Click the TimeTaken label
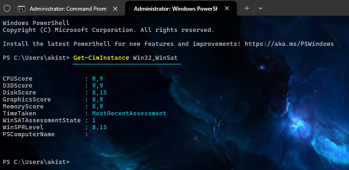 pos(20,113)
